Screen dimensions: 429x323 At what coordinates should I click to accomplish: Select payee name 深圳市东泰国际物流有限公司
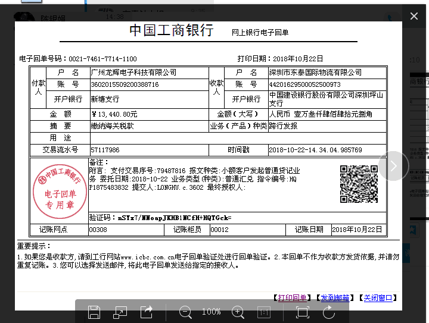pos(315,73)
